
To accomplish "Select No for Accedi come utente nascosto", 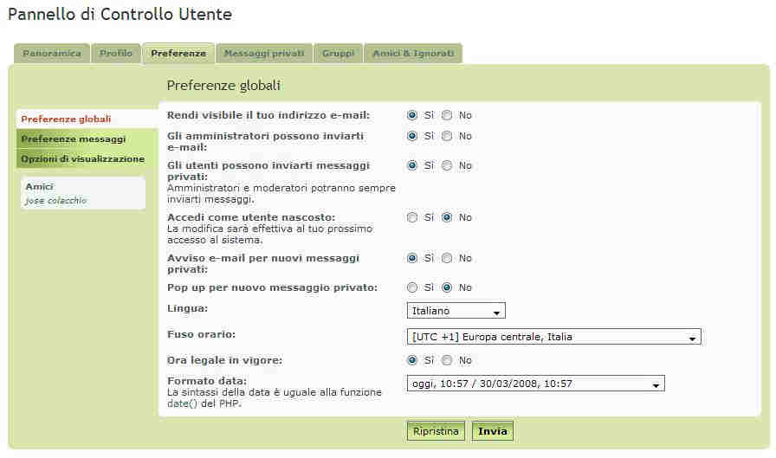I will click(447, 217).
